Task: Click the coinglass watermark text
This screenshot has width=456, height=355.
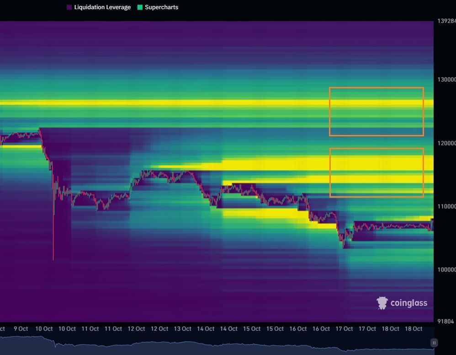Action: coord(408,303)
